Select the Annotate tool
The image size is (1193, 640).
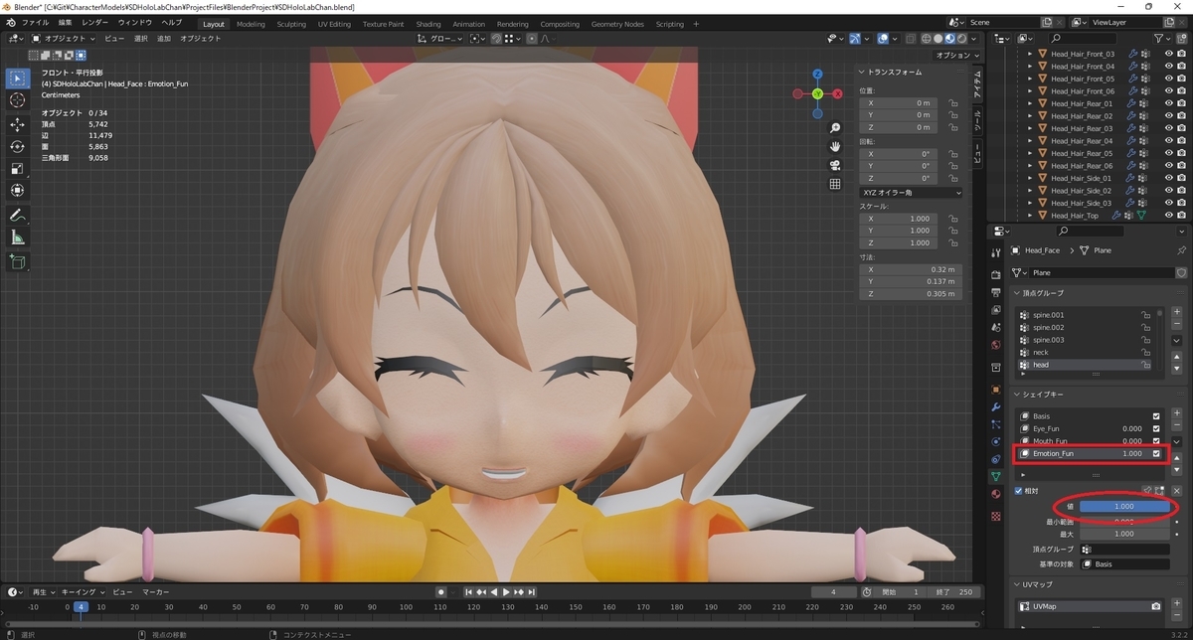tap(18, 215)
